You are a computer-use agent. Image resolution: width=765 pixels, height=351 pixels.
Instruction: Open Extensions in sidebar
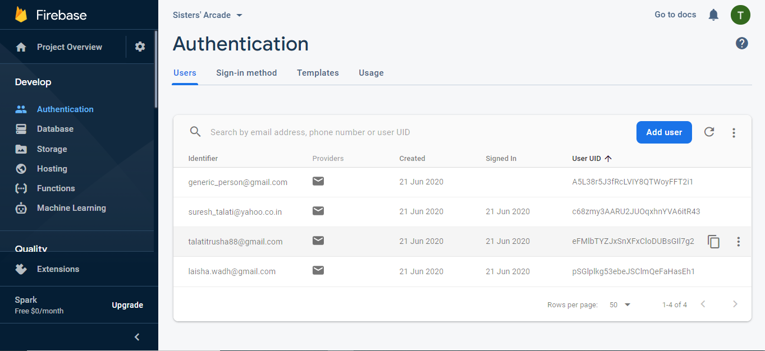[x=58, y=269]
